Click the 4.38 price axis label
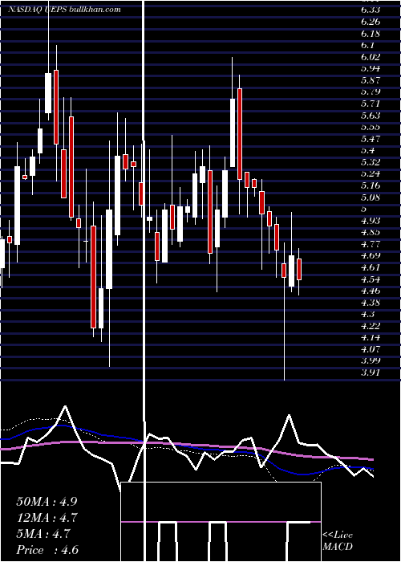Screen dimensions: 401x562 click(x=371, y=303)
